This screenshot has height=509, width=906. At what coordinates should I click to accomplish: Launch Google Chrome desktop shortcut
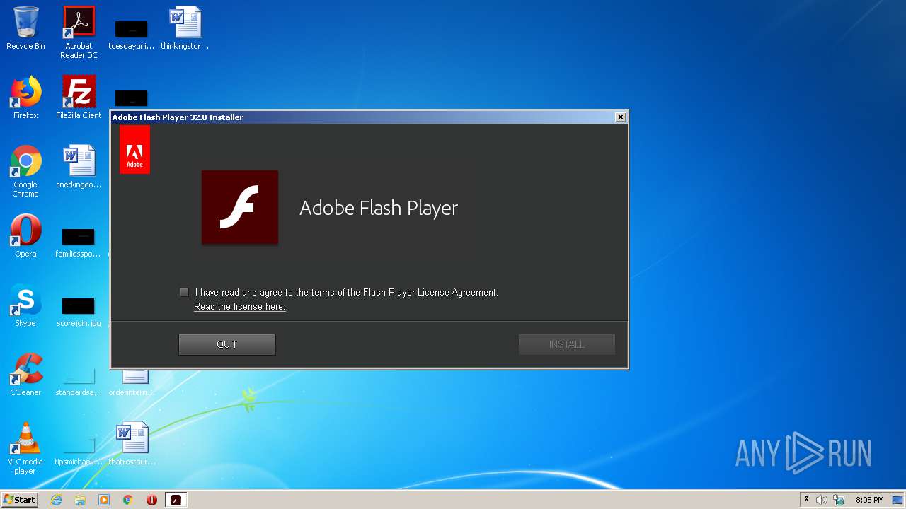click(x=25, y=171)
